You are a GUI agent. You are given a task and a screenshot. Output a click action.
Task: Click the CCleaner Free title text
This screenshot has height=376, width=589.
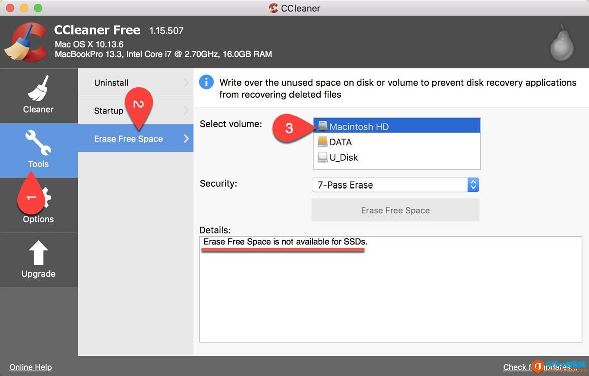[97, 30]
